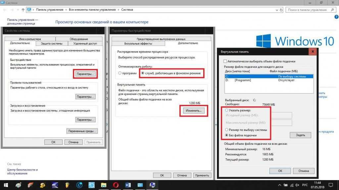Click 'Панель управления' breadcrumb
This screenshot has width=339, height=190.
point(50,10)
